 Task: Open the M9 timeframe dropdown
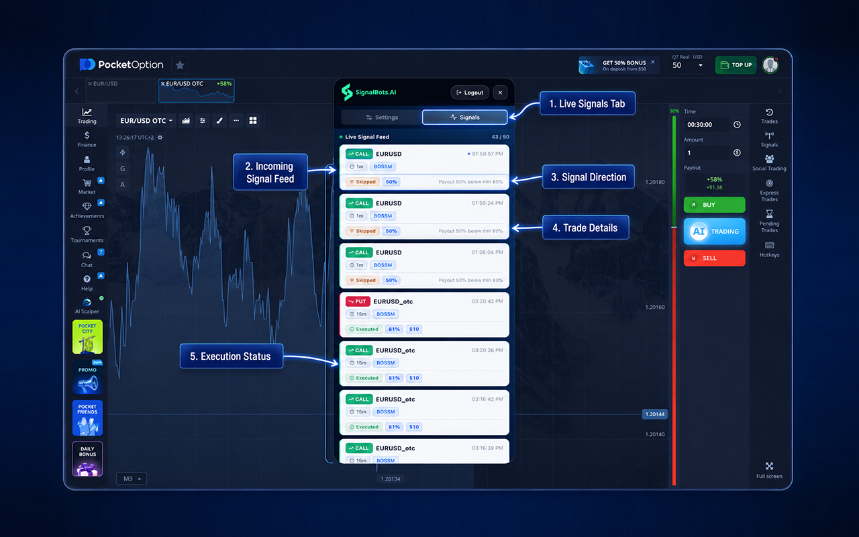[x=131, y=479]
